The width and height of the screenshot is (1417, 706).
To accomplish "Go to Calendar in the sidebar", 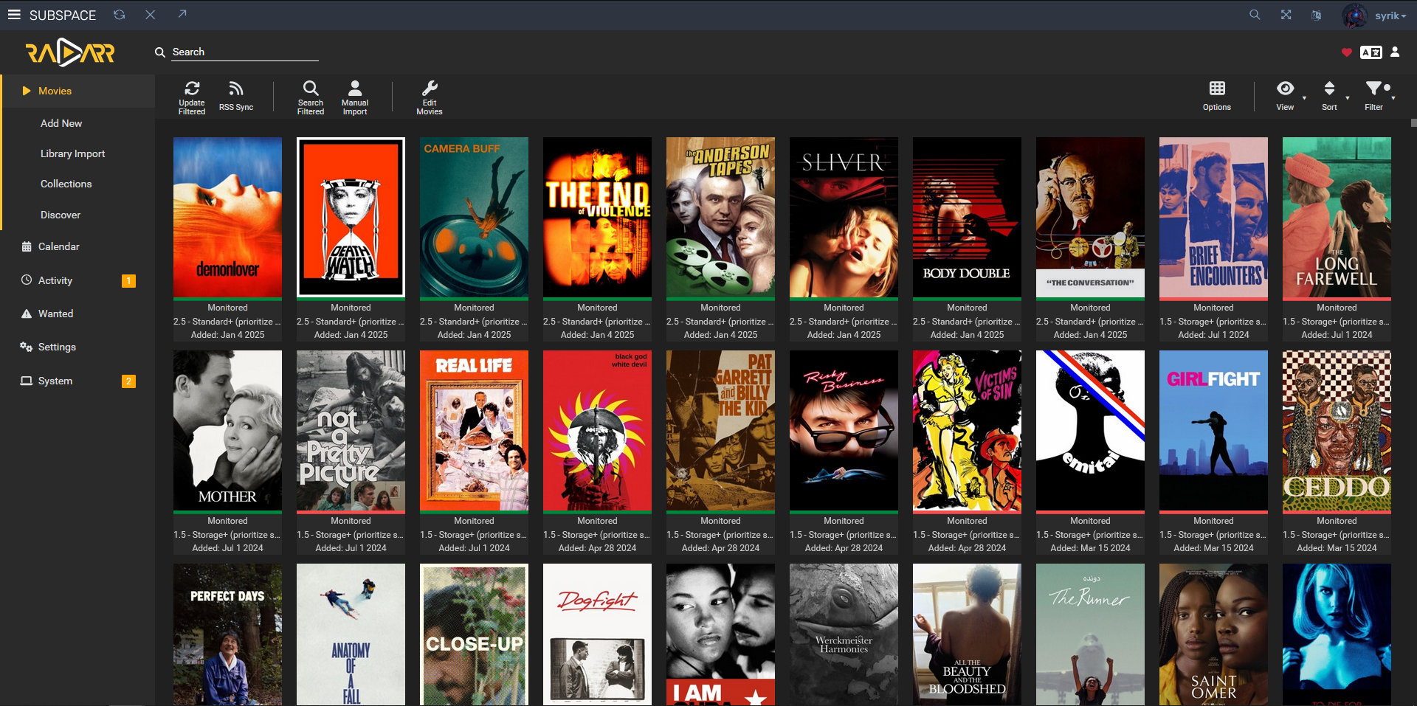I will point(58,246).
